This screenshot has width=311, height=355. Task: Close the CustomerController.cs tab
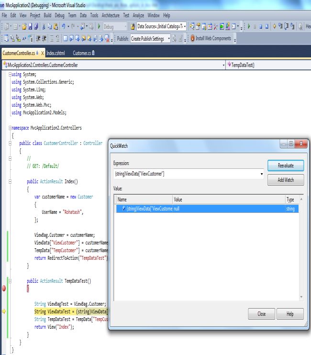42,53
